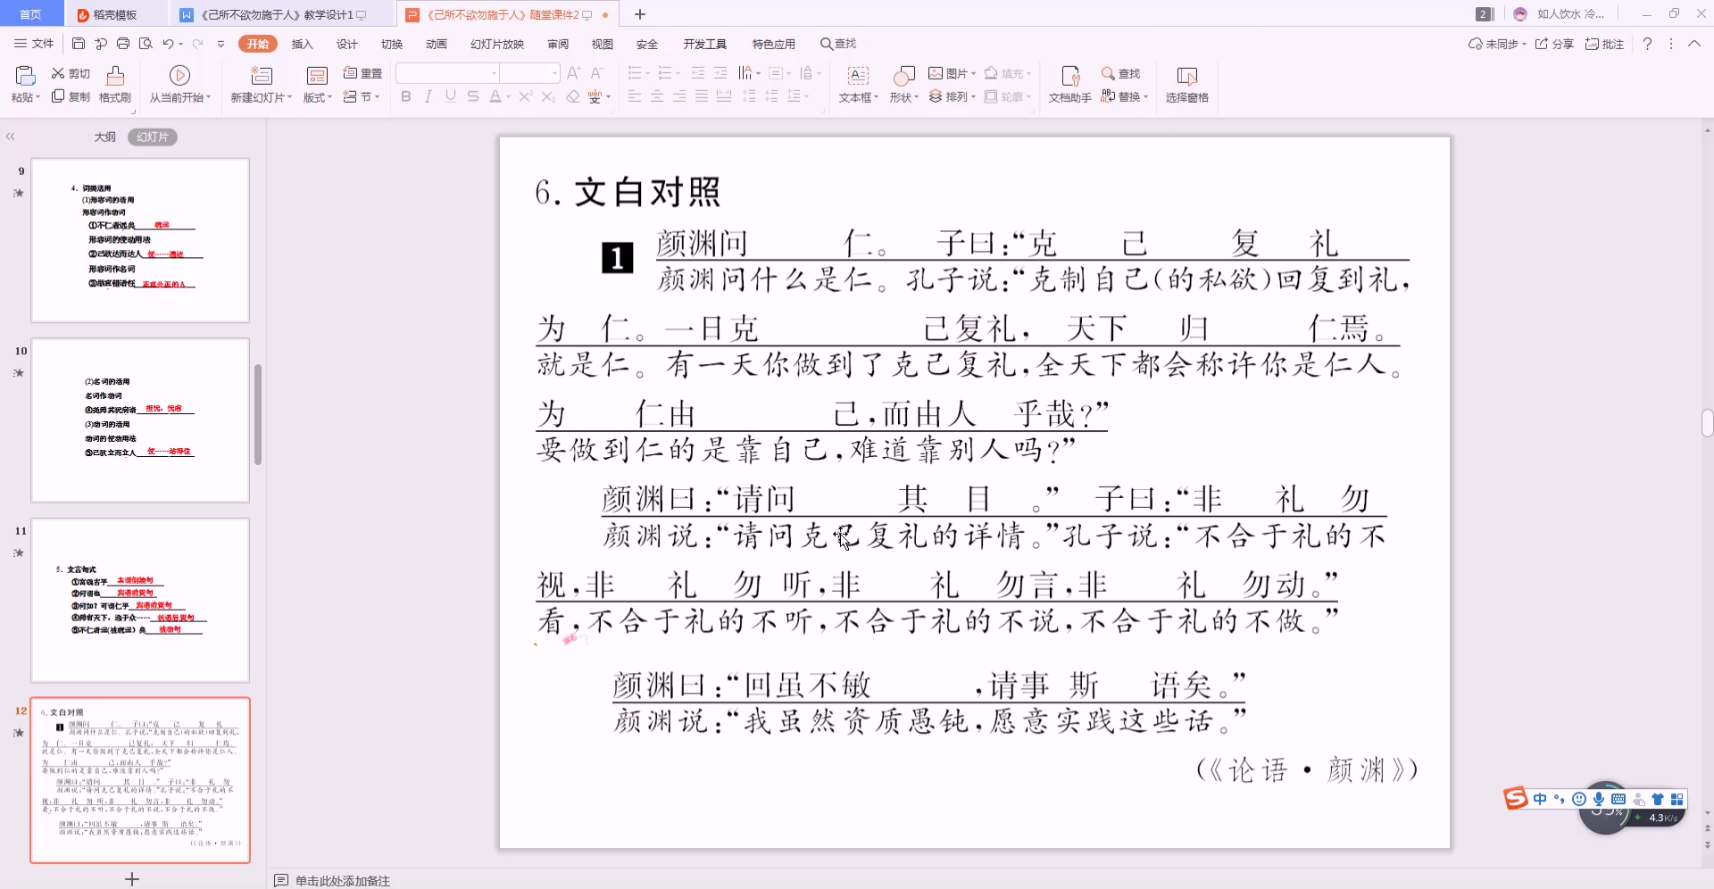Expand the quick access toolbar customize arrow
The height and width of the screenshot is (889, 1714).
220,44
